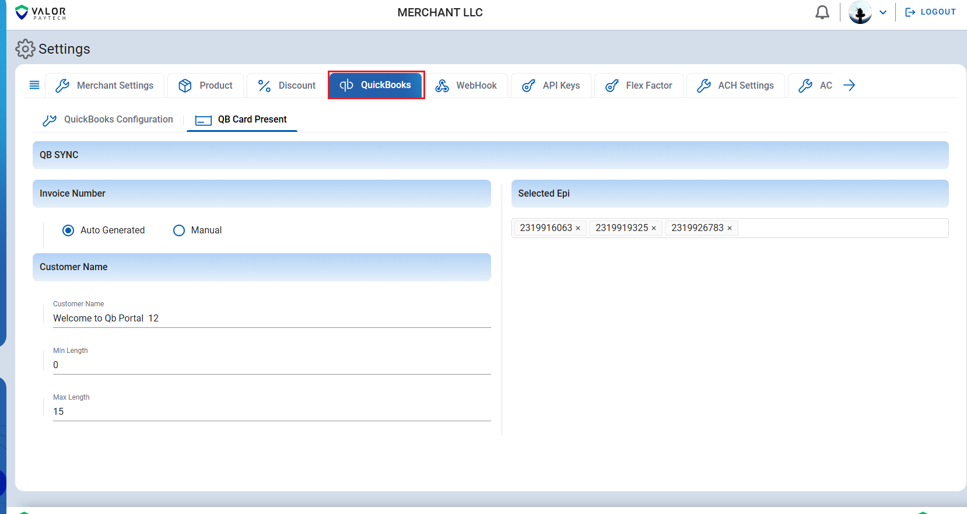The image size is (967, 514).
Task: Click the Selected Epi section header
Action: click(x=730, y=194)
